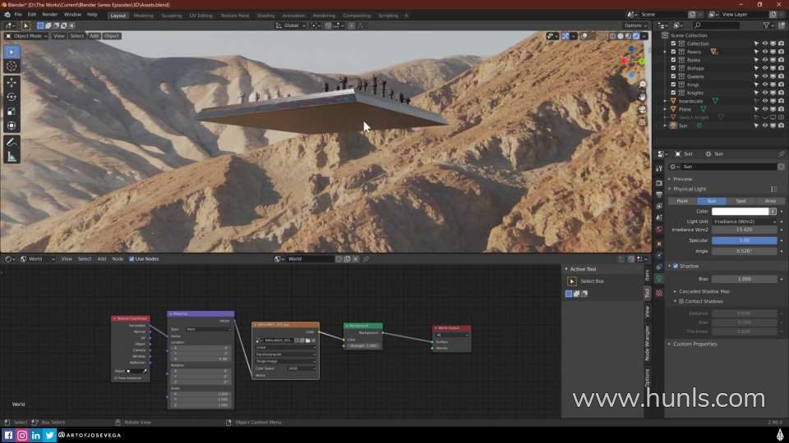Open the outliner filter funnel icon
The width and height of the screenshot is (789, 443).
point(768,25)
